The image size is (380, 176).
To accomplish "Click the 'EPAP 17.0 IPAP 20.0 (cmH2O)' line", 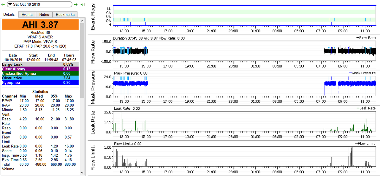I will pos(40,46).
